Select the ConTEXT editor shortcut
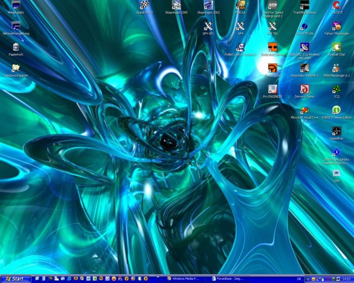Image resolution: width=354 pixels, height=283 pixels. click(337, 7)
